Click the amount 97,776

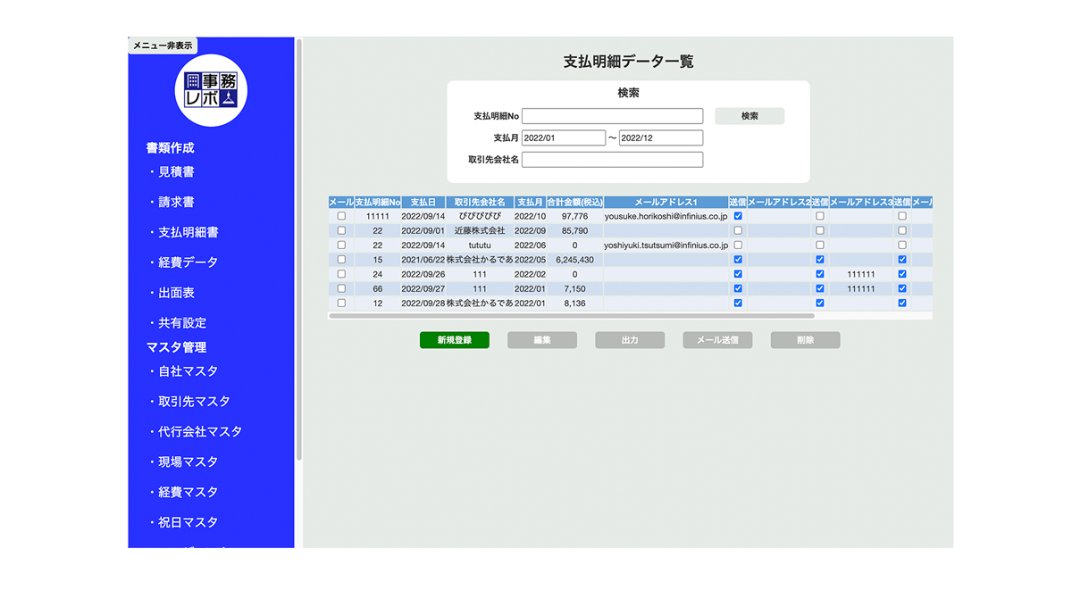574,216
